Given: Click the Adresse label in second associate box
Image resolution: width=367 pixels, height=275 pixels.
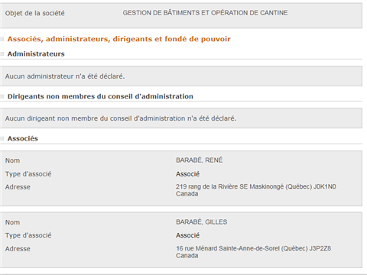Looking at the screenshot, I should click(x=18, y=248).
